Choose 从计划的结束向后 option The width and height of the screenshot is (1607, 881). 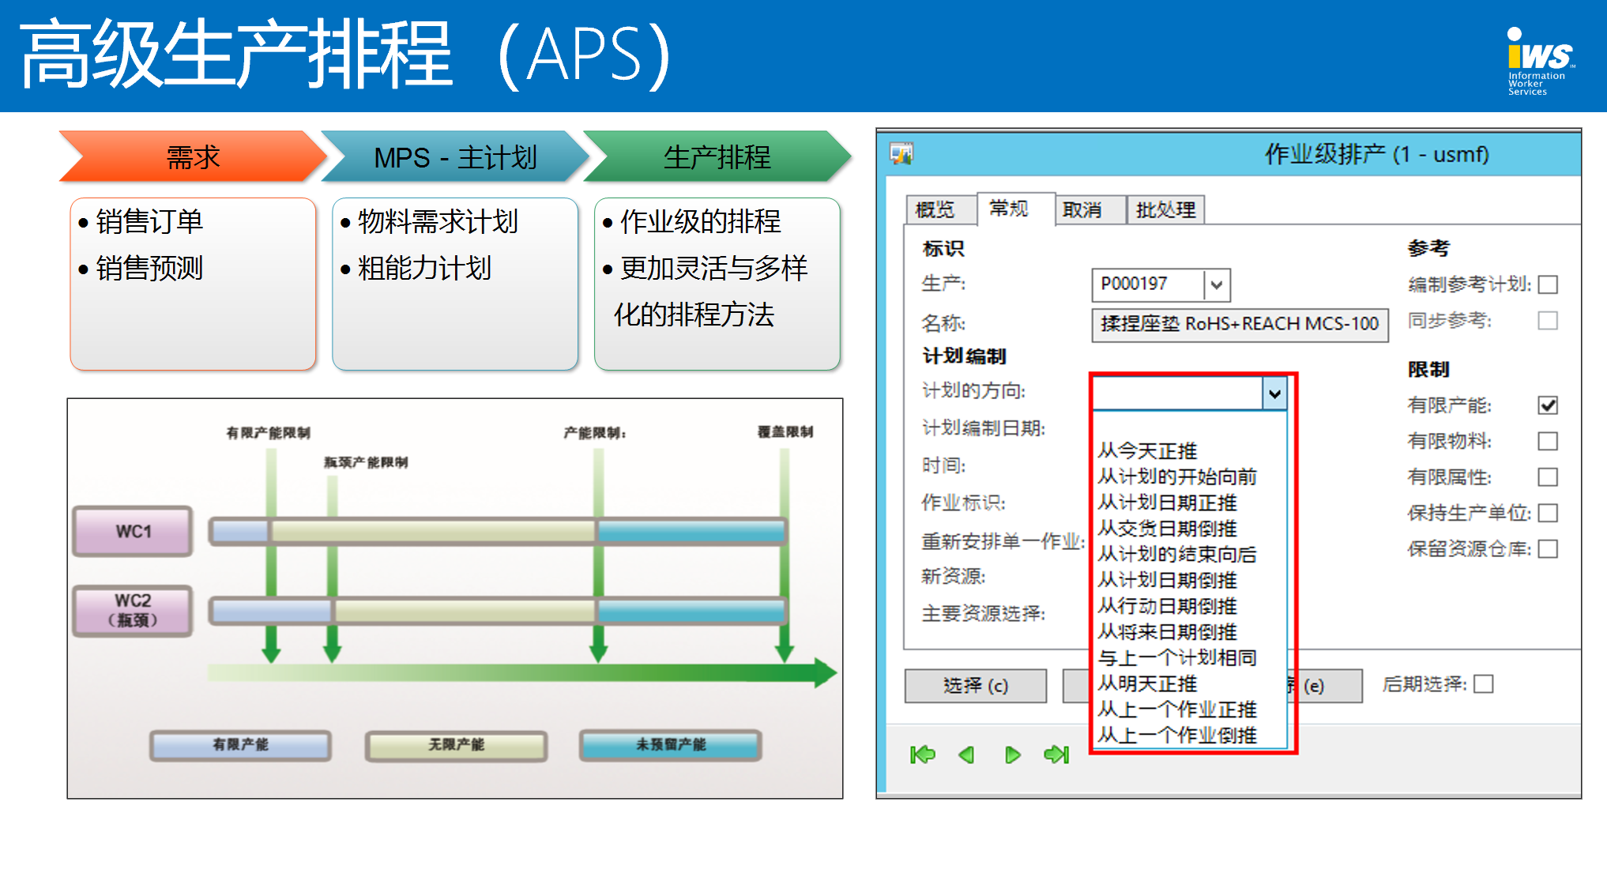(x=1177, y=554)
